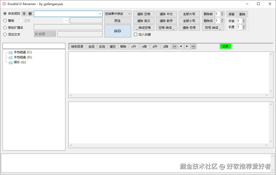Click 清除 中文
The height and width of the screenshot is (175, 276).
(166, 14)
